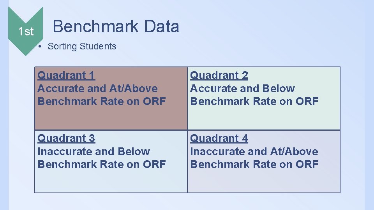
Task: Select the Benchmark Data slide title
Action: coord(116,26)
